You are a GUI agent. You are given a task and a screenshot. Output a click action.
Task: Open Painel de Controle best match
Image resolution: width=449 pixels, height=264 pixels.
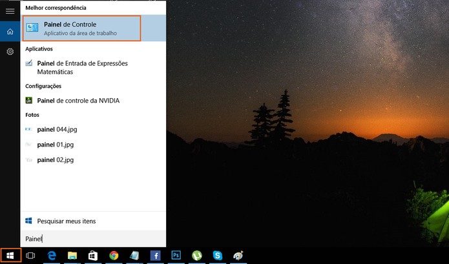[x=82, y=28]
